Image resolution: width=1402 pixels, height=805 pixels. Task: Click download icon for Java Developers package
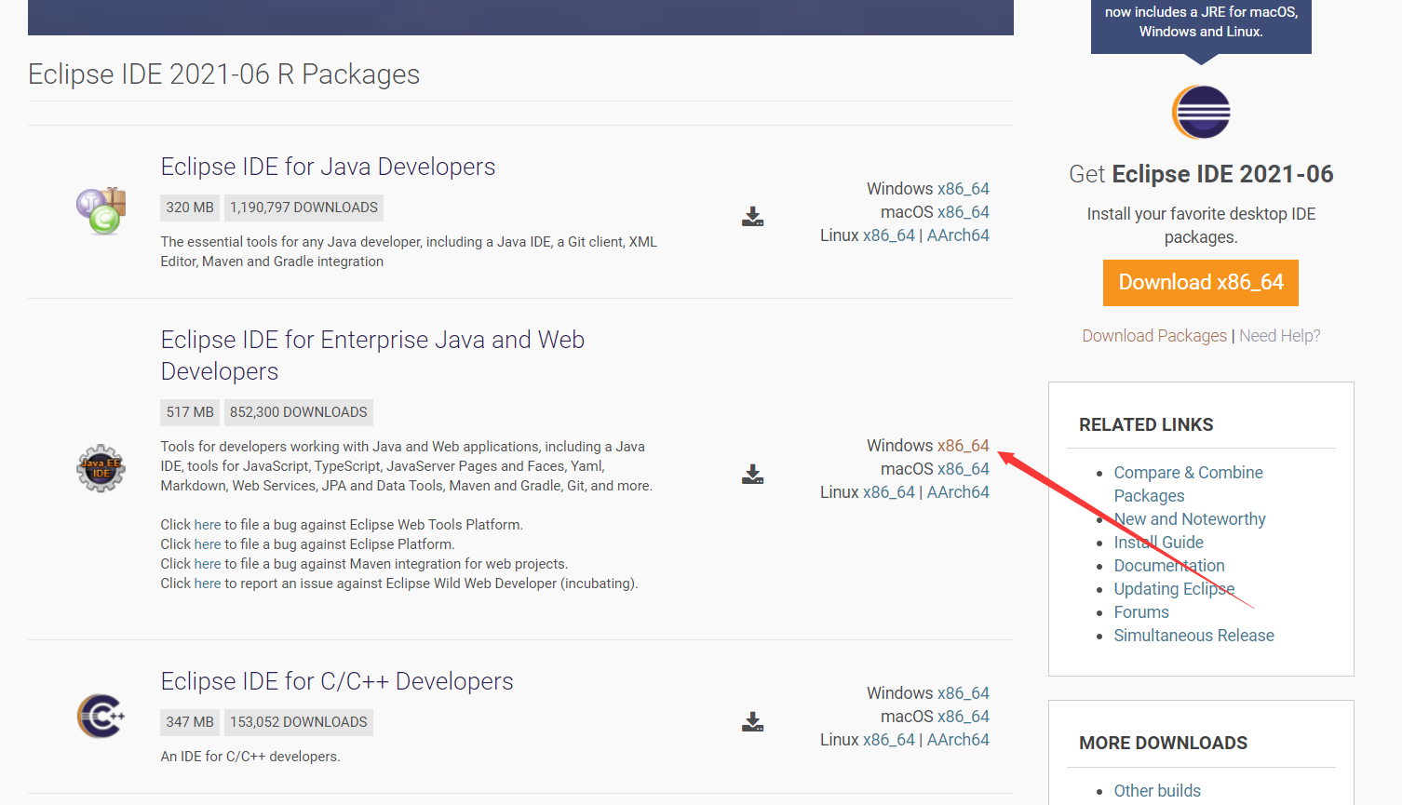(x=753, y=217)
